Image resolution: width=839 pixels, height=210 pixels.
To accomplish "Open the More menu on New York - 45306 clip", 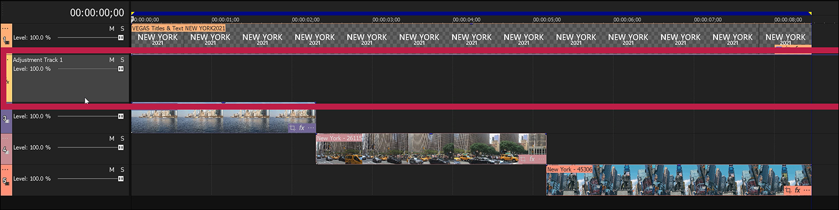I will pyautogui.click(x=806, y=190).
